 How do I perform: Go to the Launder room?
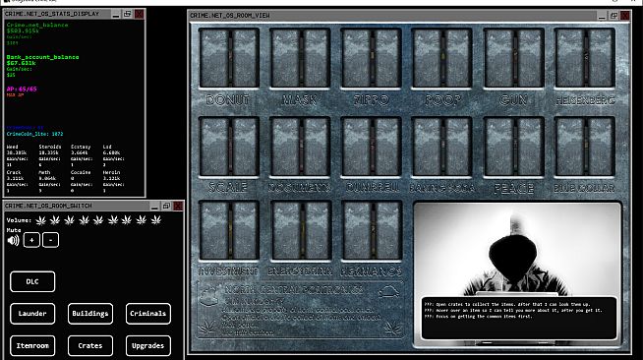(32, 314)
